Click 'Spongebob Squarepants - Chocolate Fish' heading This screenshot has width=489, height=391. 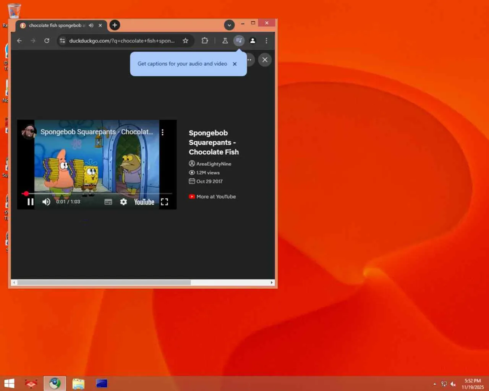pyautogui.click(x=214, y=142)
